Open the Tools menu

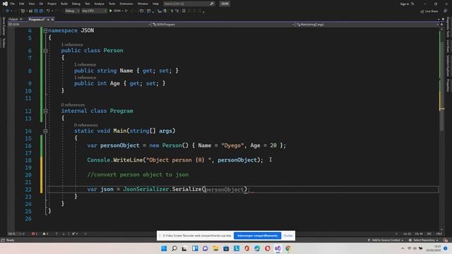(112, 4)
